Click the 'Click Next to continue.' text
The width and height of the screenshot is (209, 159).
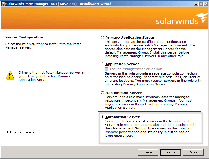pos(20,132)
